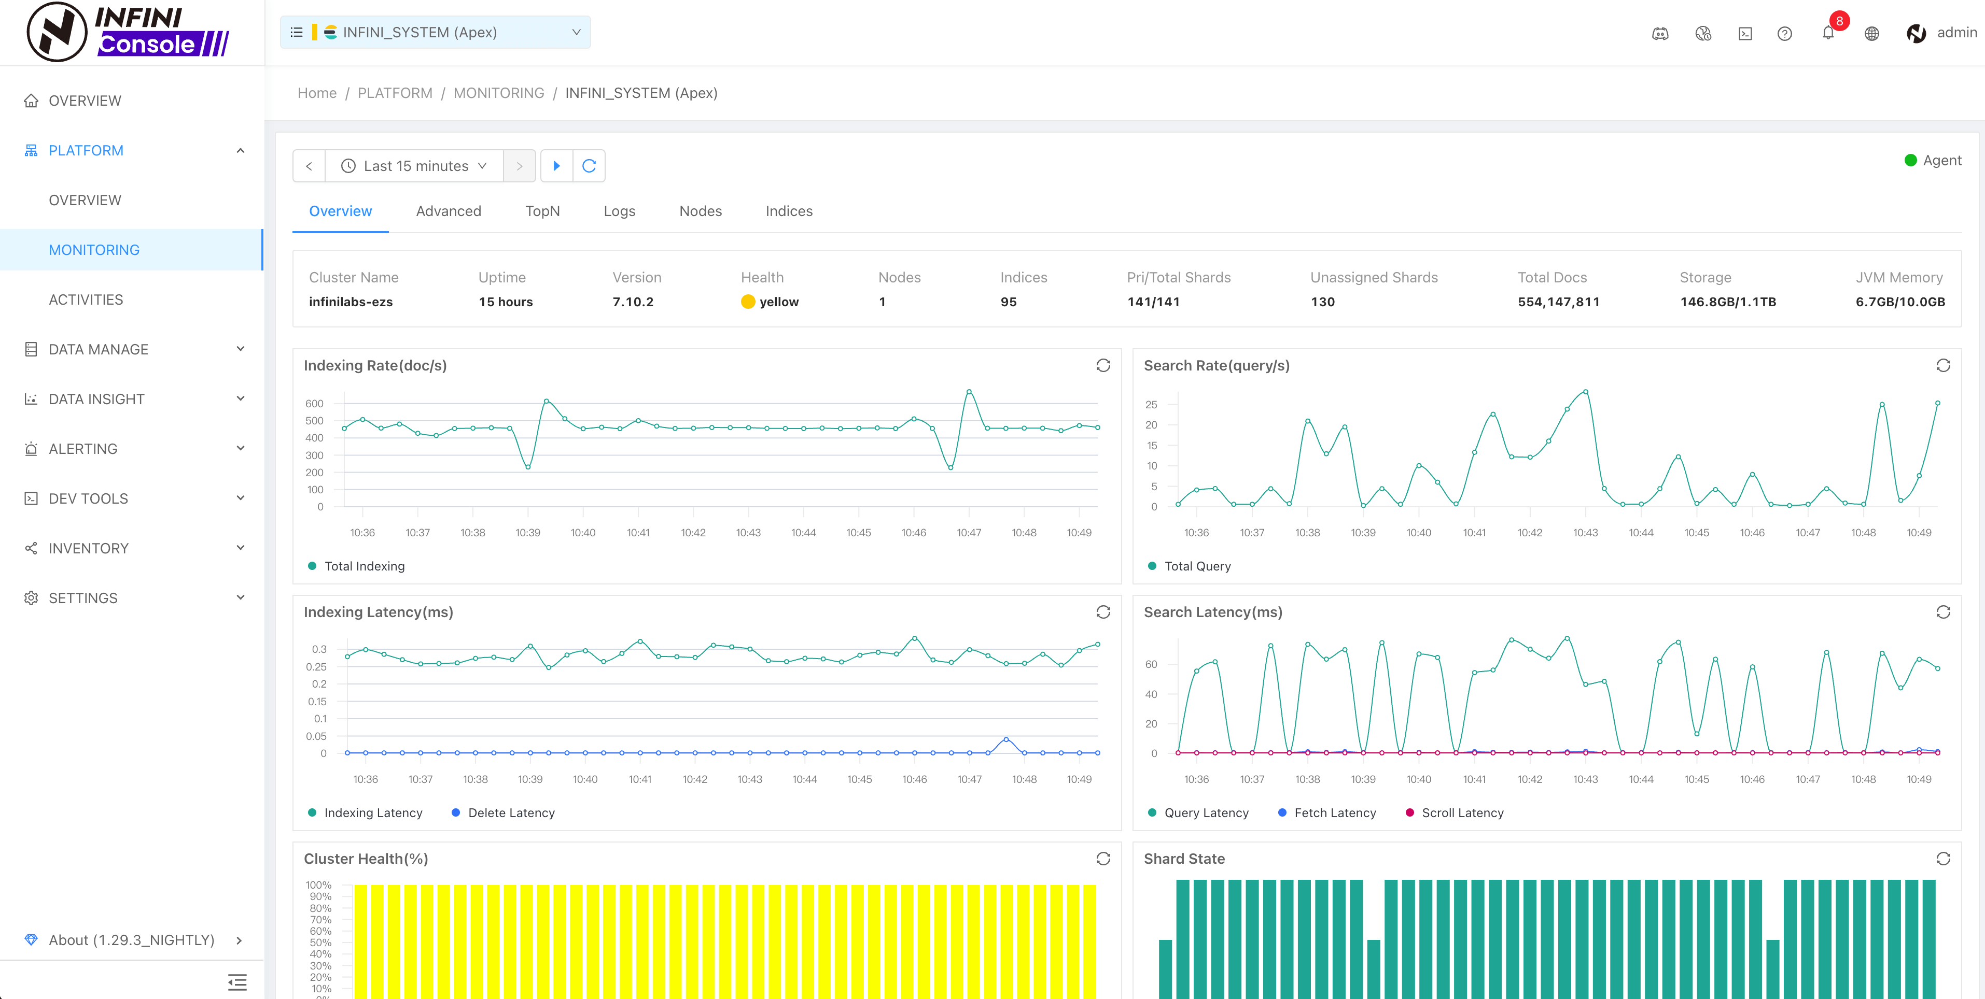Open the terminal console icon in header

coord(1744,33)
